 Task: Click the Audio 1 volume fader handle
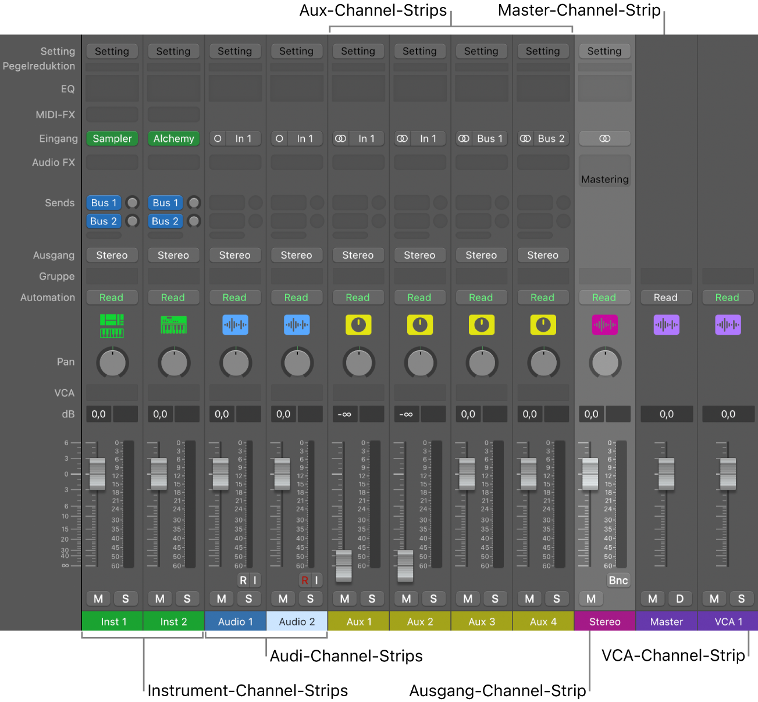coord(220,474)
